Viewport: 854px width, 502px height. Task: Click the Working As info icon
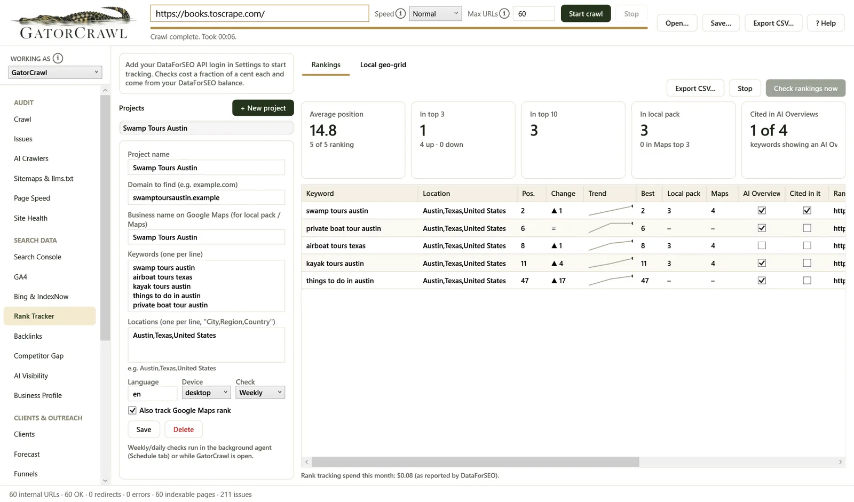pyautogui.click(x=58, y=59)
